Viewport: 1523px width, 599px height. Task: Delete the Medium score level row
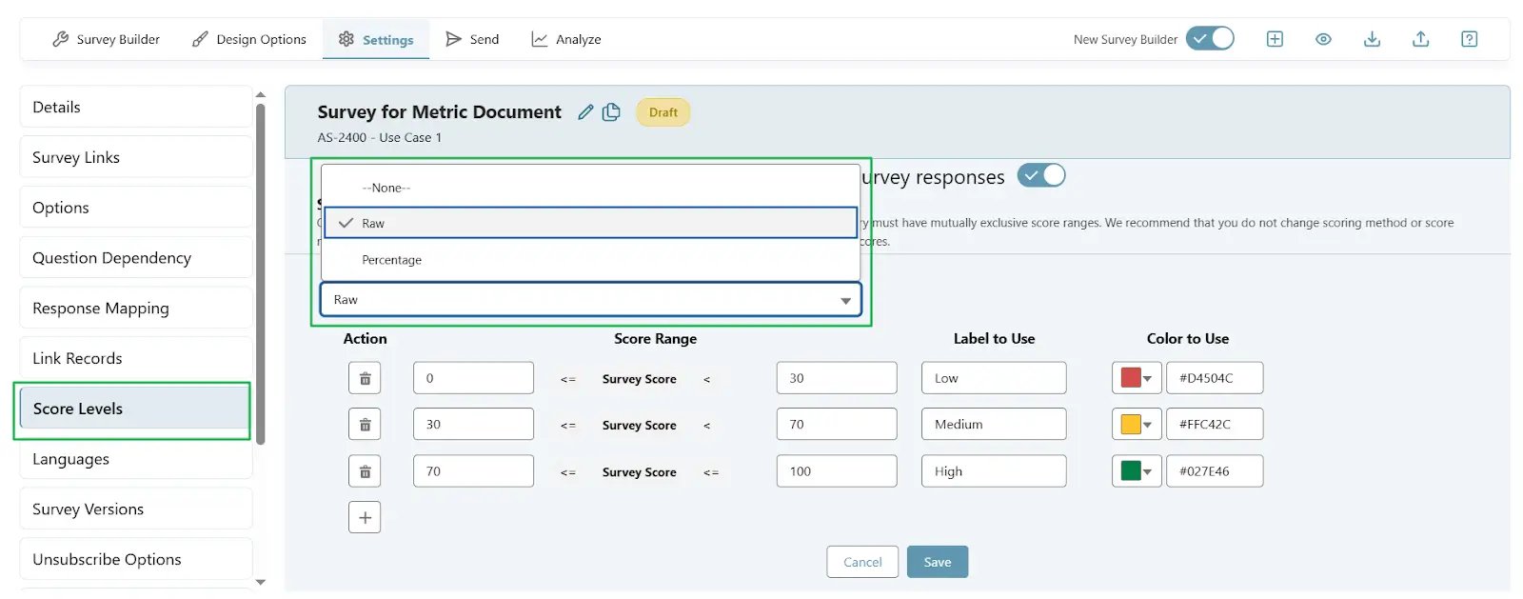[x=365, y=424]
